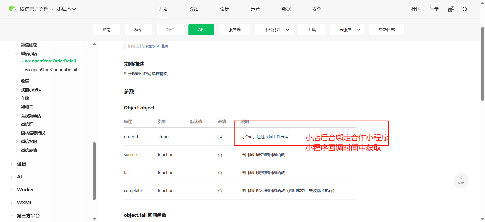This screenshot has width=485, height=222.
Task: Click the success attribute cell
Action: [x=131, y=155]
